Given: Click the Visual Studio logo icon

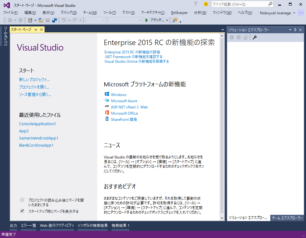Looking at the screenshot, I should coord(7,5).
